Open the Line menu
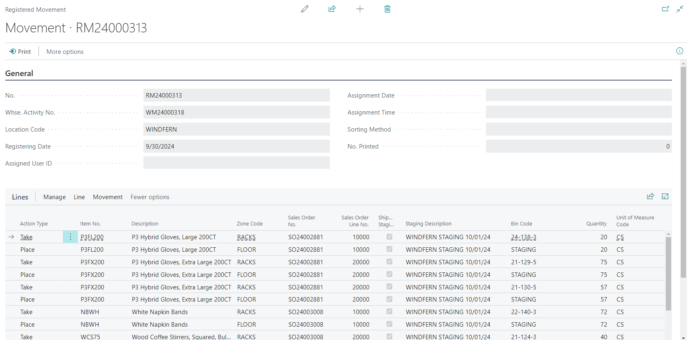 pyautogui.click(x=79, y=197)
